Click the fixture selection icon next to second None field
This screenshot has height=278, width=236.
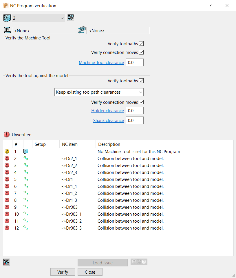click(x=81, y=30)
